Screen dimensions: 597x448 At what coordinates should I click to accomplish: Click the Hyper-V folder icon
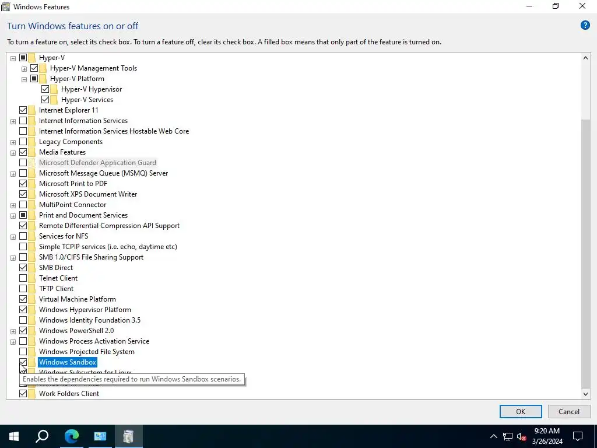tap(32, 58)
